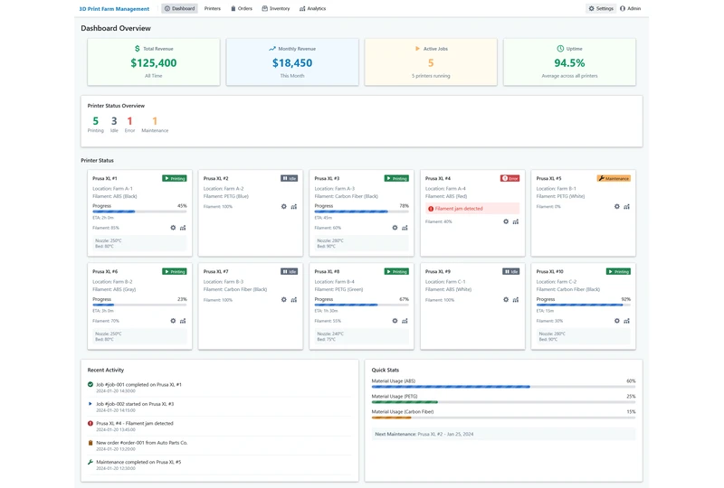Select the Uptime 94.5% card

569,61
